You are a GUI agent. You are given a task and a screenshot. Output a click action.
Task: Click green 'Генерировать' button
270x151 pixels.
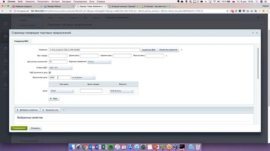(19, 128)
